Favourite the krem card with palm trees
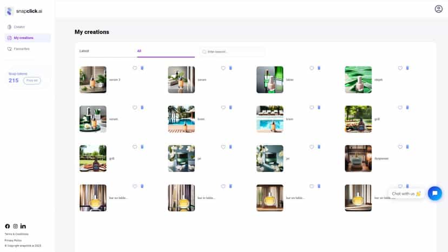The height and width of the screenshot is (252, 448). (x=223, y=108)
